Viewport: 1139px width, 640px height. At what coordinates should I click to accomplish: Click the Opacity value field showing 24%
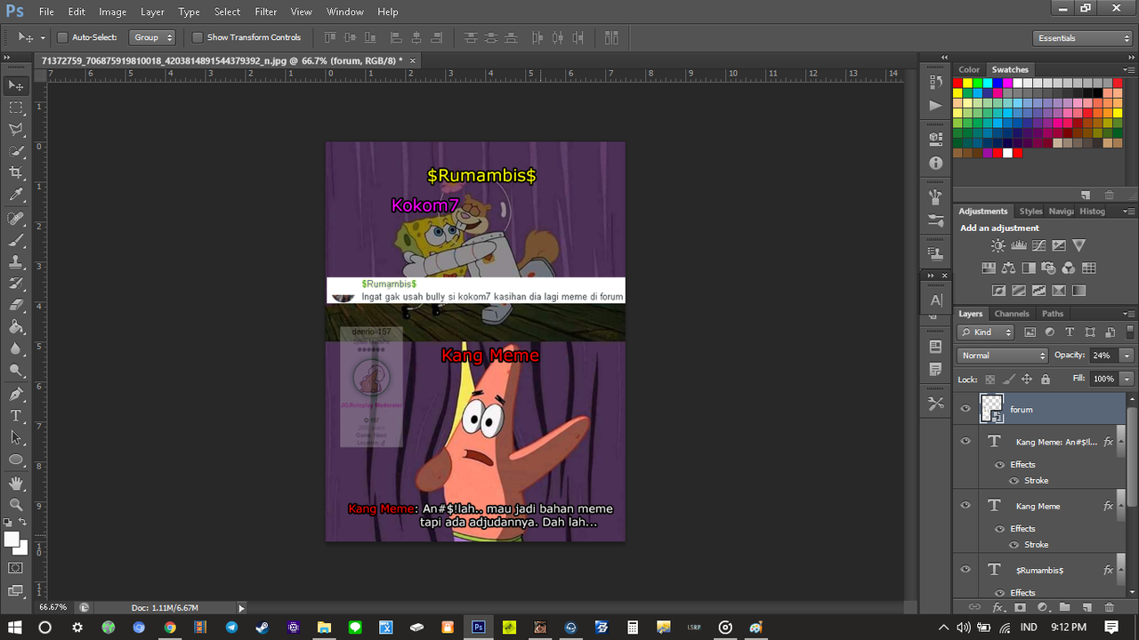click(1103, 356)
